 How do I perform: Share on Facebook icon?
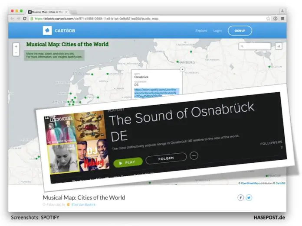tap(240, 197)
